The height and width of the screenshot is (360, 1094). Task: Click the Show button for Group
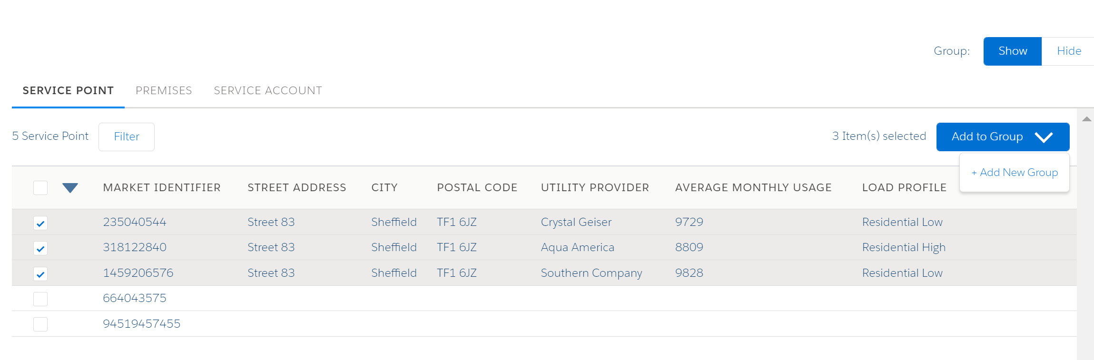[1012, 51]
